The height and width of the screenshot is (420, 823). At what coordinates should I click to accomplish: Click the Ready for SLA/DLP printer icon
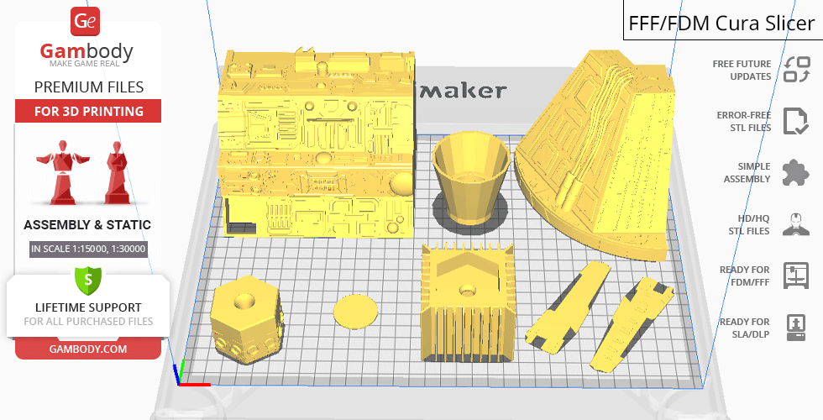tap(795, 327)
